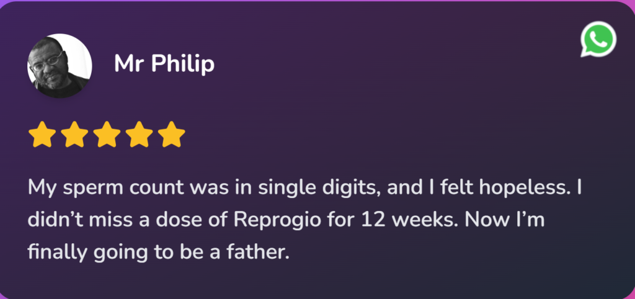Image resolution: width=635 pixels, height=299 pixels.
Task: Select the second rating star
Action: pyautogui.click(x=74, y=135)
